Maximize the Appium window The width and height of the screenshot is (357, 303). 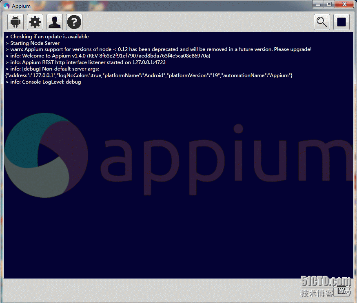pyautogui.click(x=329, y=4)
